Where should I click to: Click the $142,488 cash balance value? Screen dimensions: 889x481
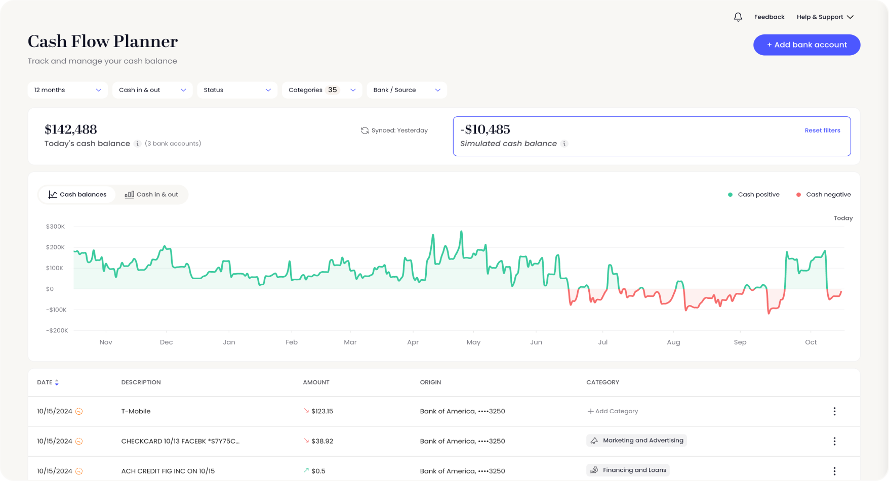[71, 129]
